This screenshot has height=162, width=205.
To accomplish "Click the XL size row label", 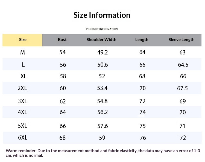I will click(24, 76).
